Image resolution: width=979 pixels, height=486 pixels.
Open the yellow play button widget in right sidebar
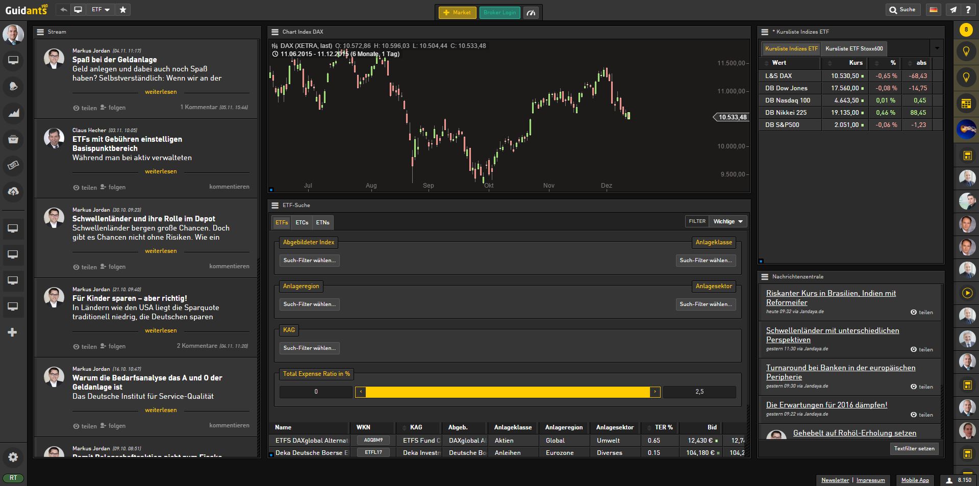(x=967, y=293)
